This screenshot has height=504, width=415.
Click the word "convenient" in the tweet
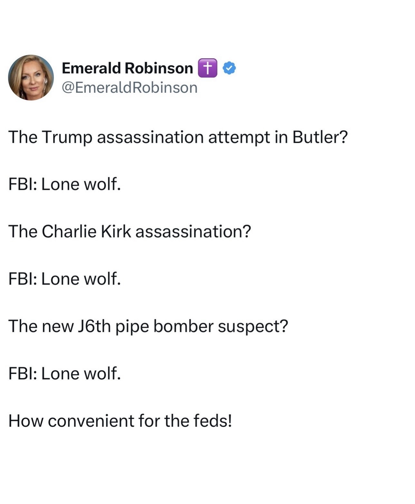click(x=91, y=421)
